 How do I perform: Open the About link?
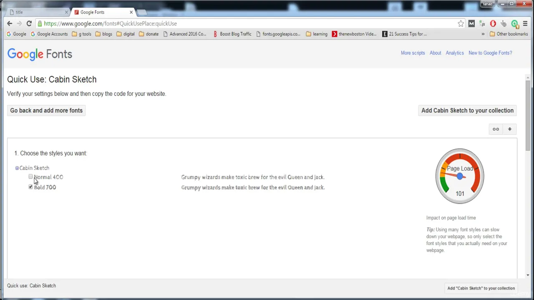click(435, 53)
